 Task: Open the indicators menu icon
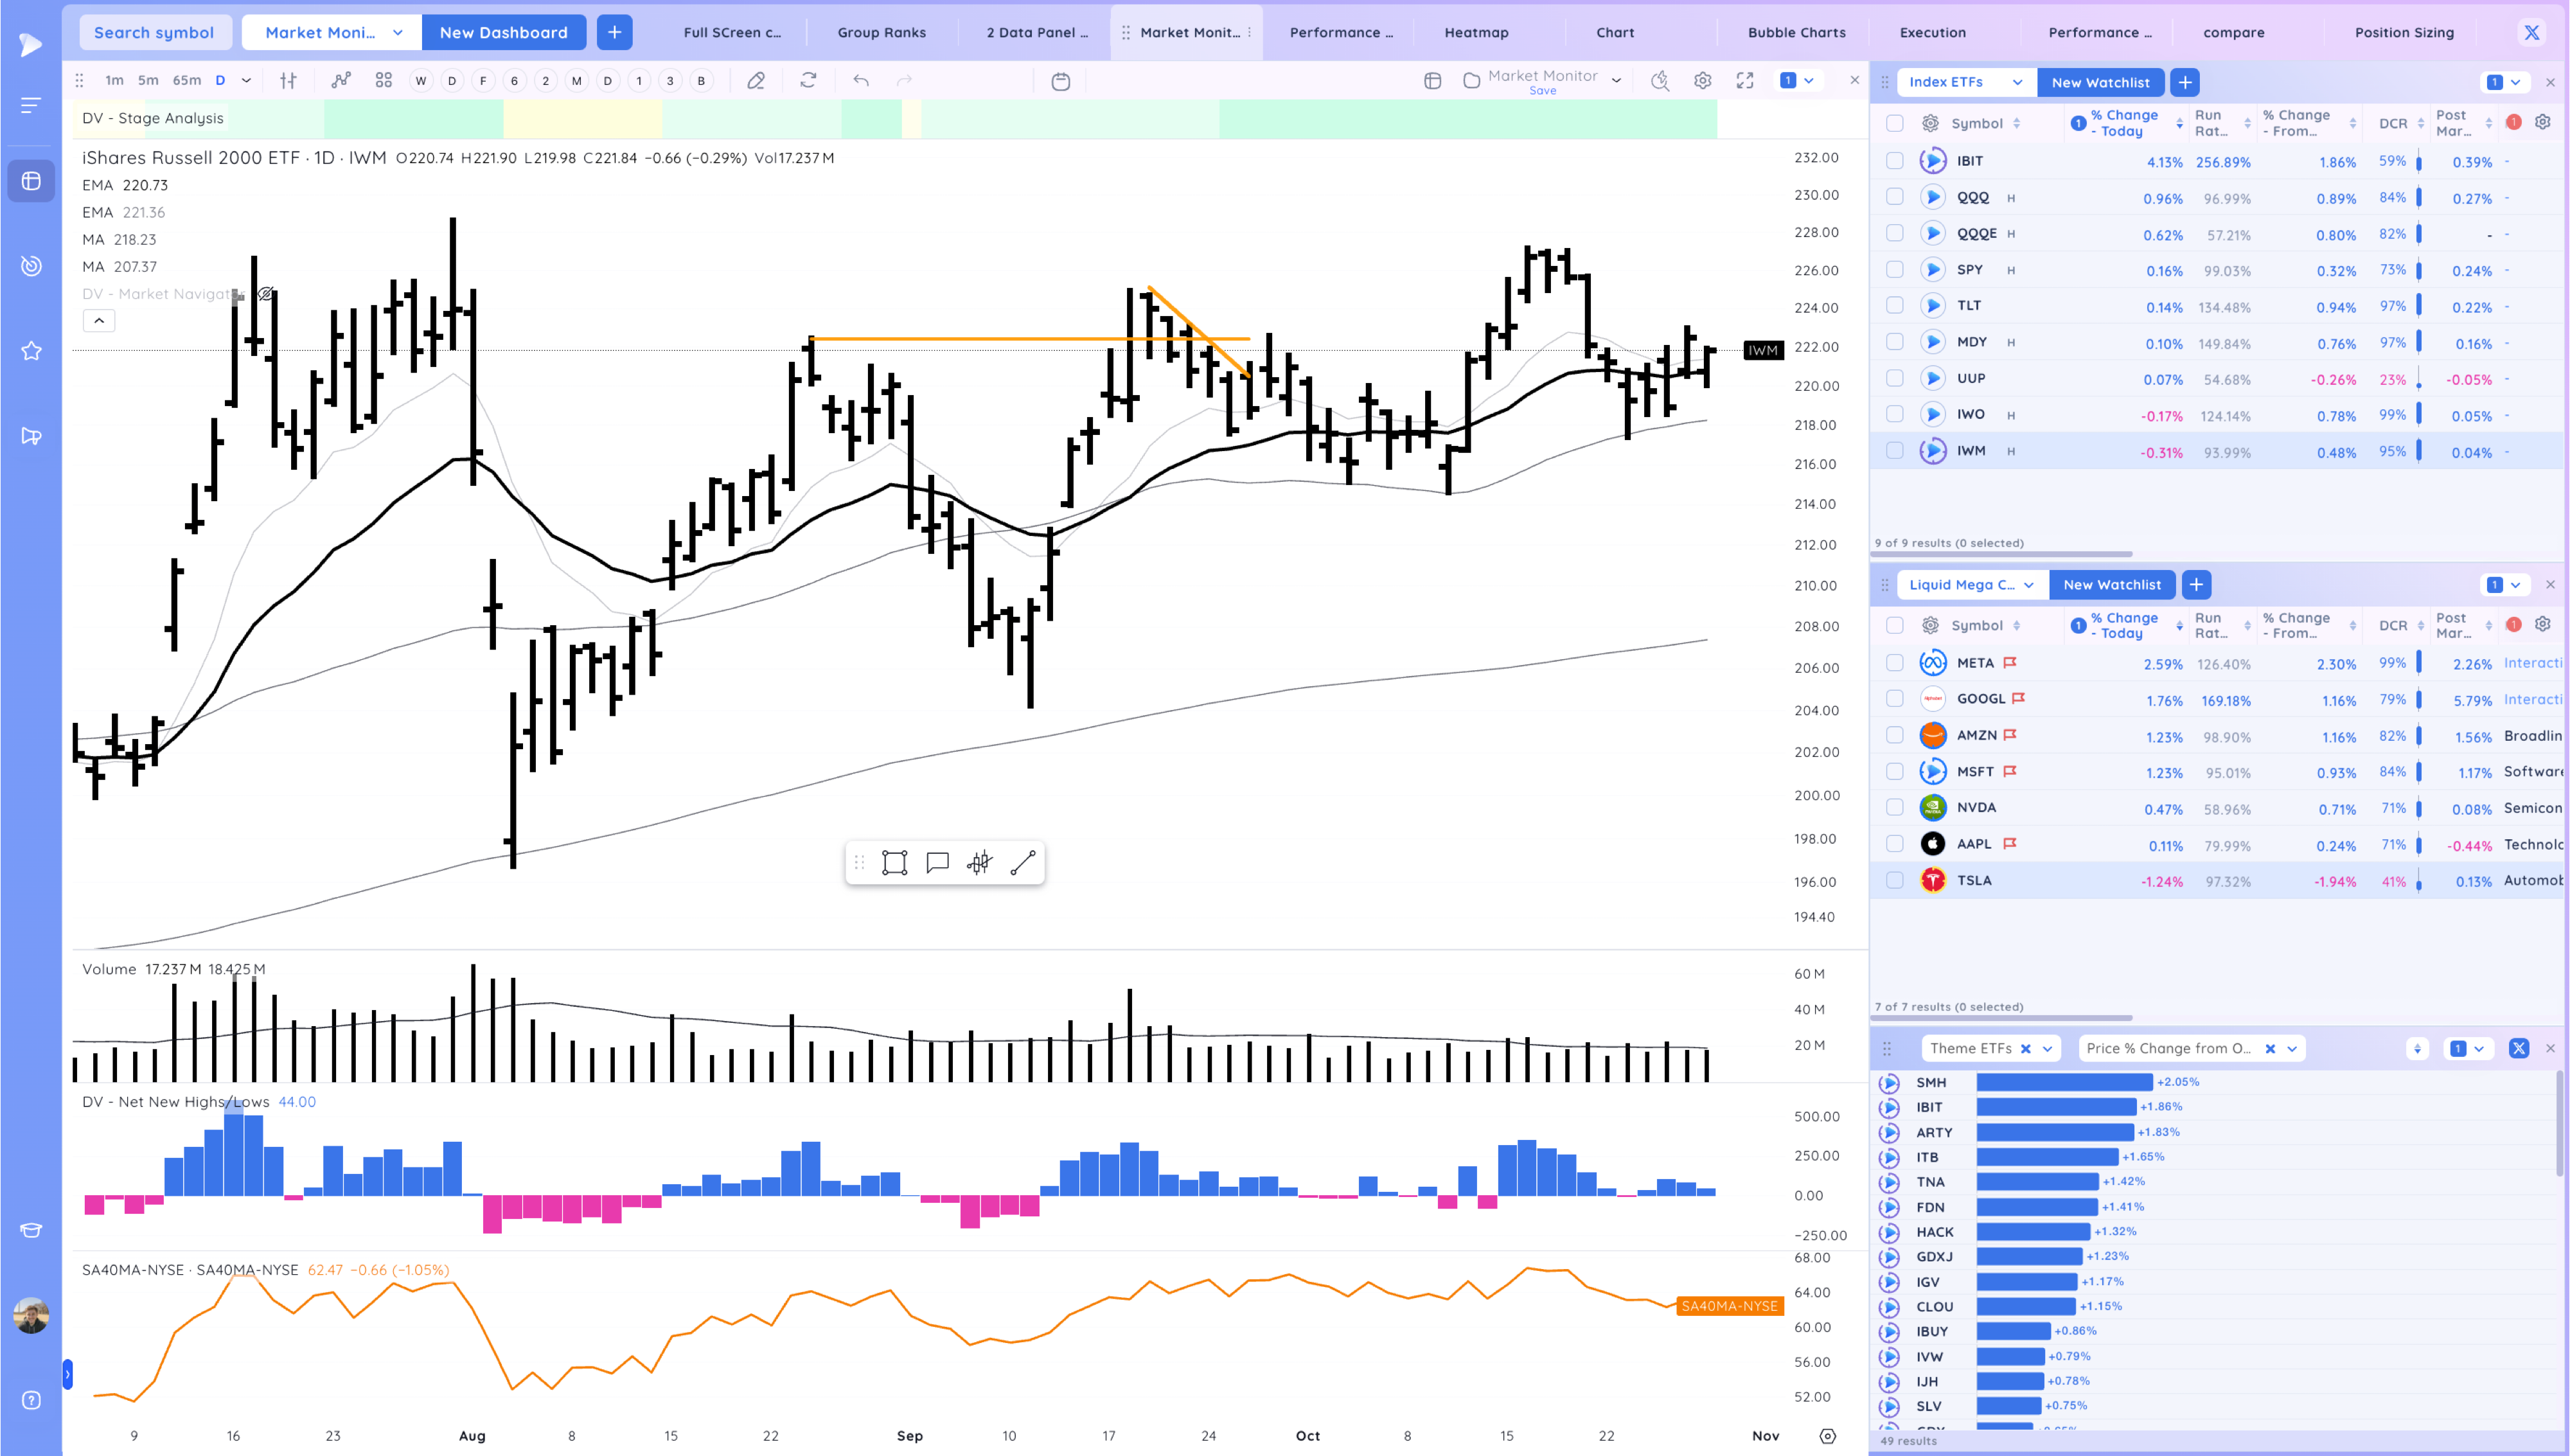341,81
